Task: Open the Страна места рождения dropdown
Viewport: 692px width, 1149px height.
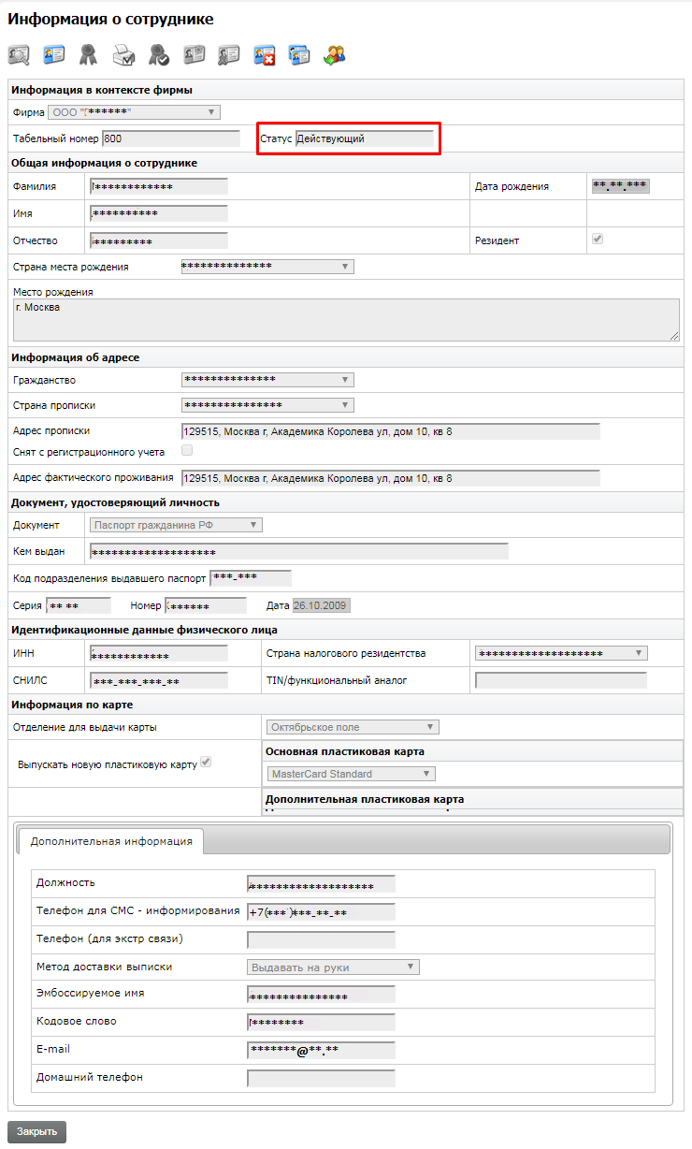Action: (267, 267)
